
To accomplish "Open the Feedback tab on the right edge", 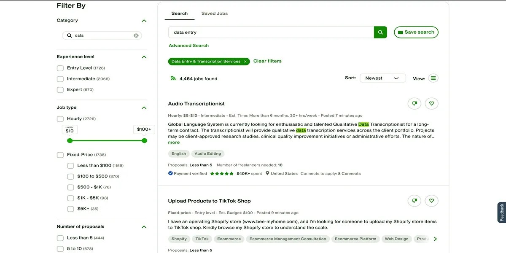I will (501, 212).
